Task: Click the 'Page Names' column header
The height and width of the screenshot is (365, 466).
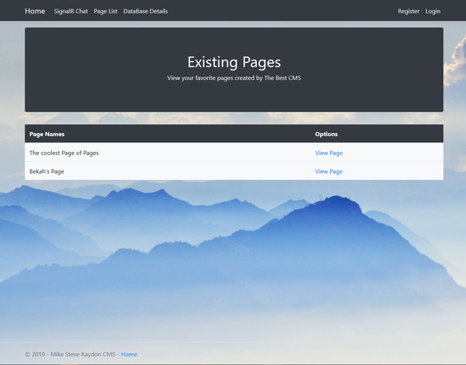Action: tap(168, 134)
